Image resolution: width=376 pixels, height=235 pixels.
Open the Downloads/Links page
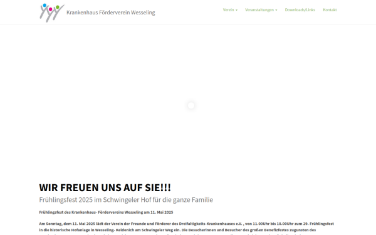tap(300, 10)
